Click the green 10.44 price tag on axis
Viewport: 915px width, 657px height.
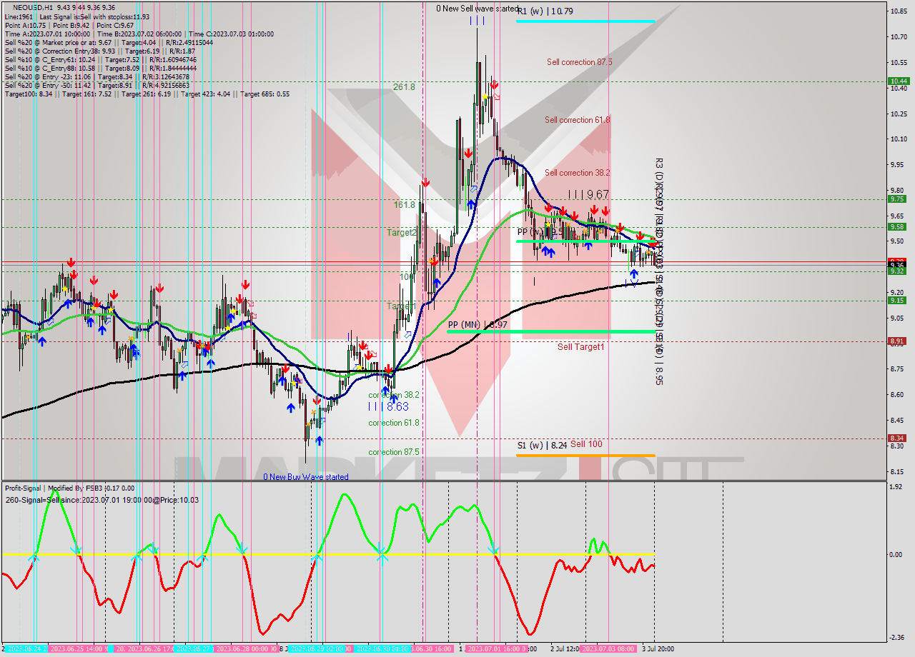897,81
